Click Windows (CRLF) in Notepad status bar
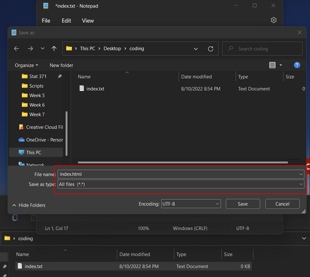 coord(190,228)
